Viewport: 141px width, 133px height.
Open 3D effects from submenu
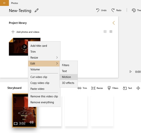click(68, 83)
